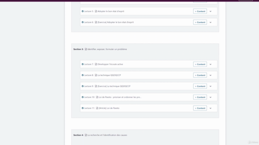Expand Lecture 5 with its chevron
The width and height of the screenshot is (259, 145).
pos(210,11)
